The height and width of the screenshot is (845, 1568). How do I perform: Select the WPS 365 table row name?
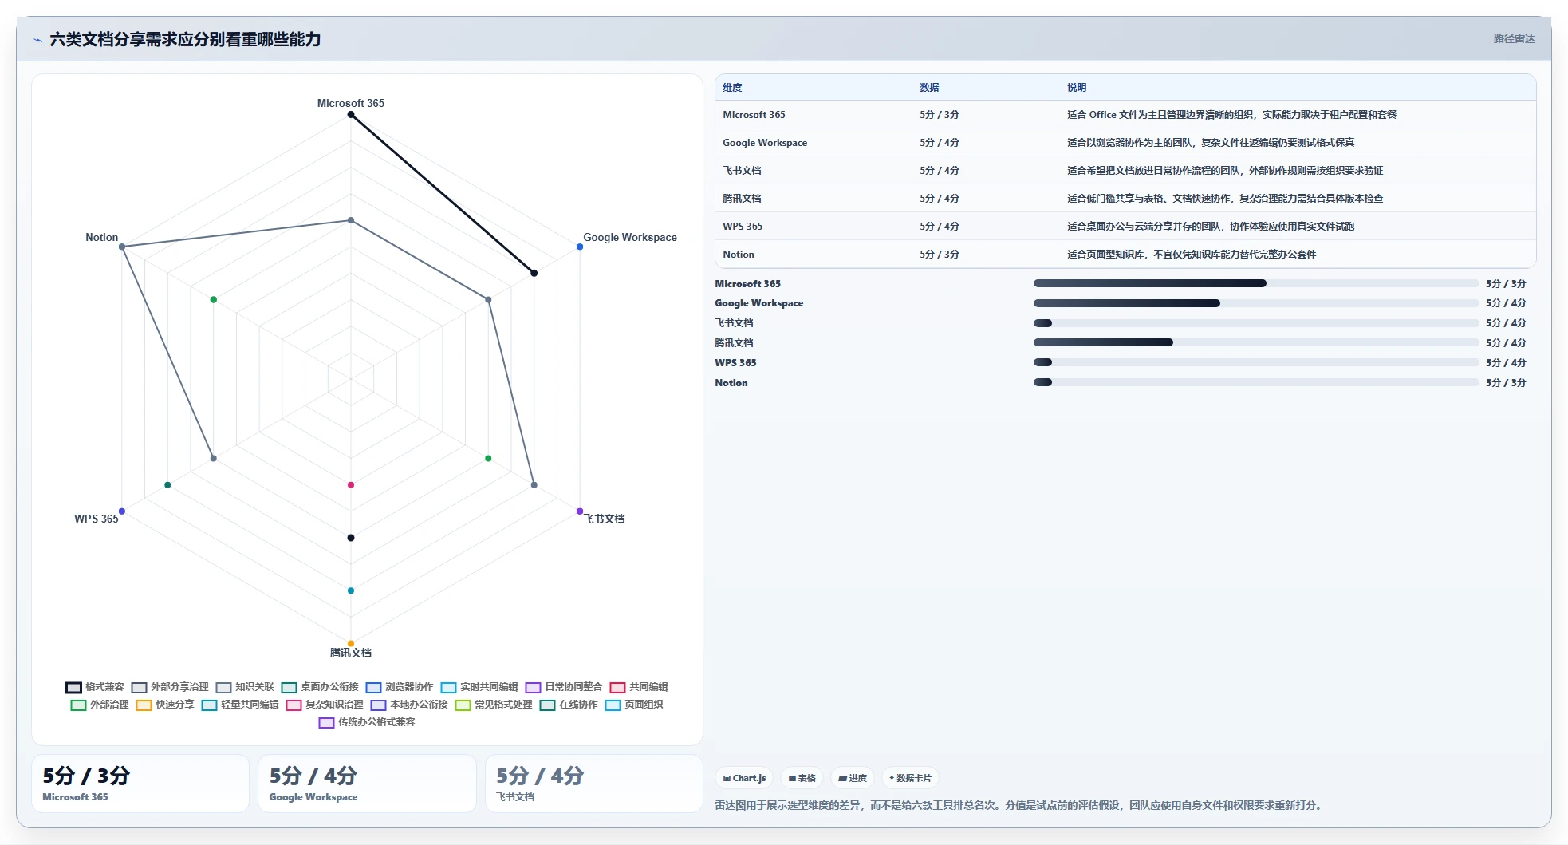click(743, 227)
